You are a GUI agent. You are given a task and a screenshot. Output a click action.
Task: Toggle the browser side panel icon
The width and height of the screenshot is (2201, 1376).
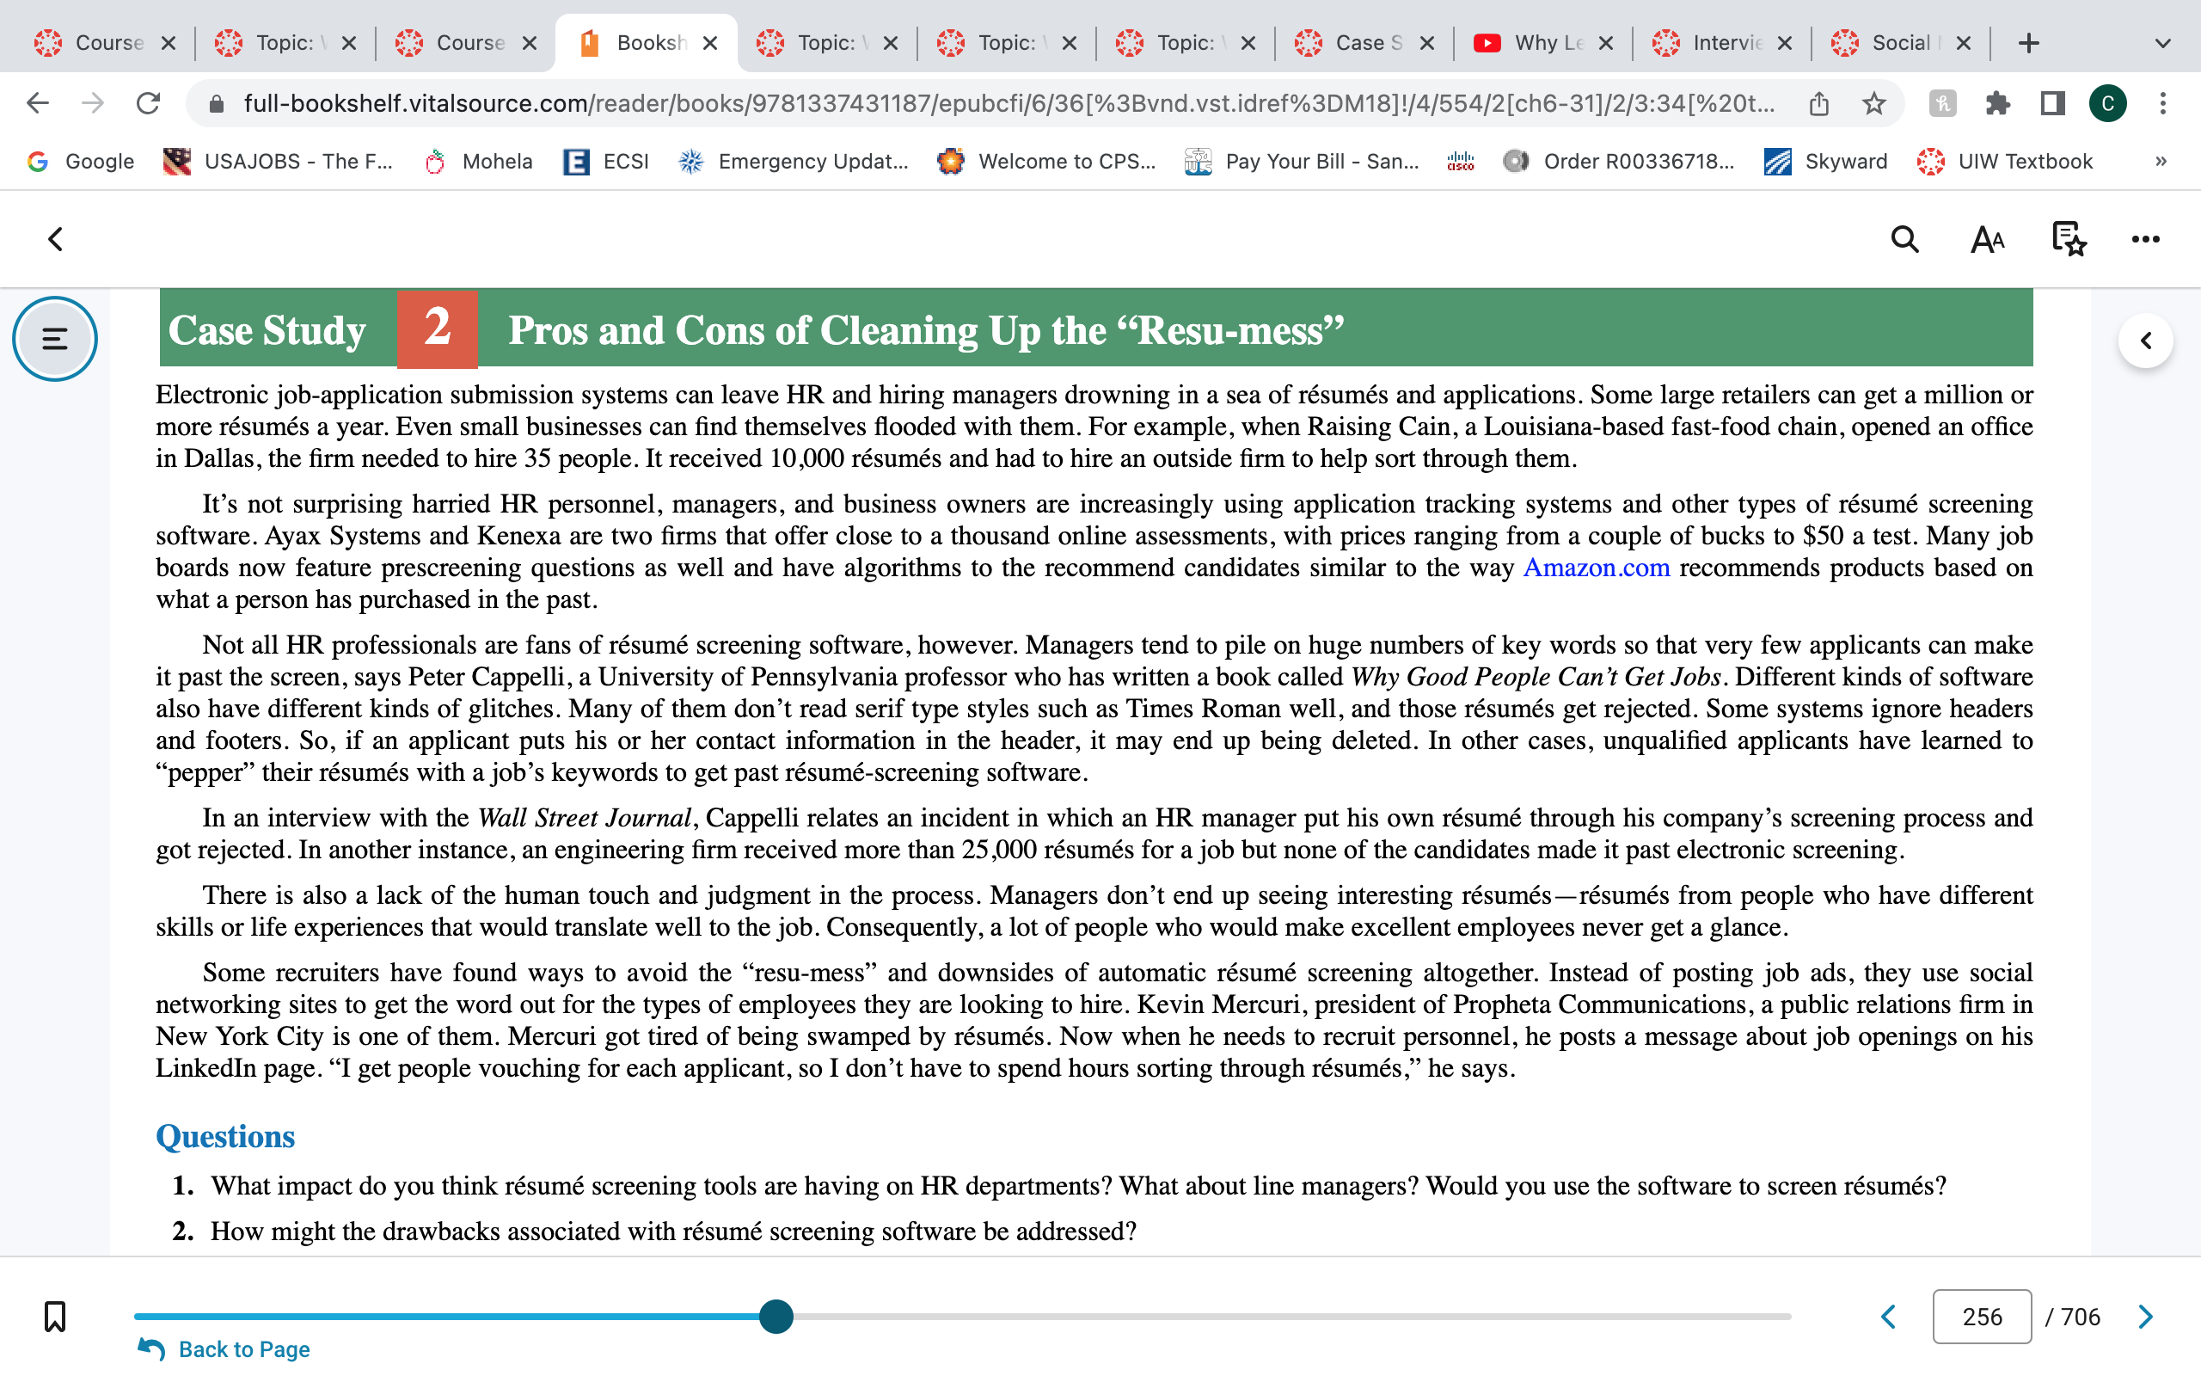click(2052, 104)
